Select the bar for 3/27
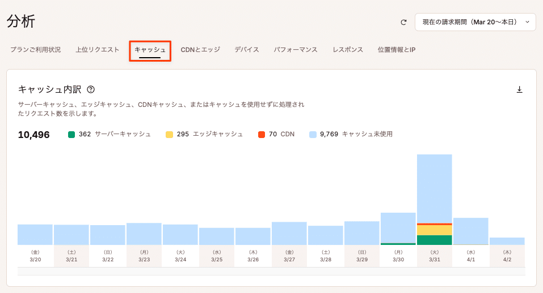This screenshot has width=543, height=293. point(289,233)
